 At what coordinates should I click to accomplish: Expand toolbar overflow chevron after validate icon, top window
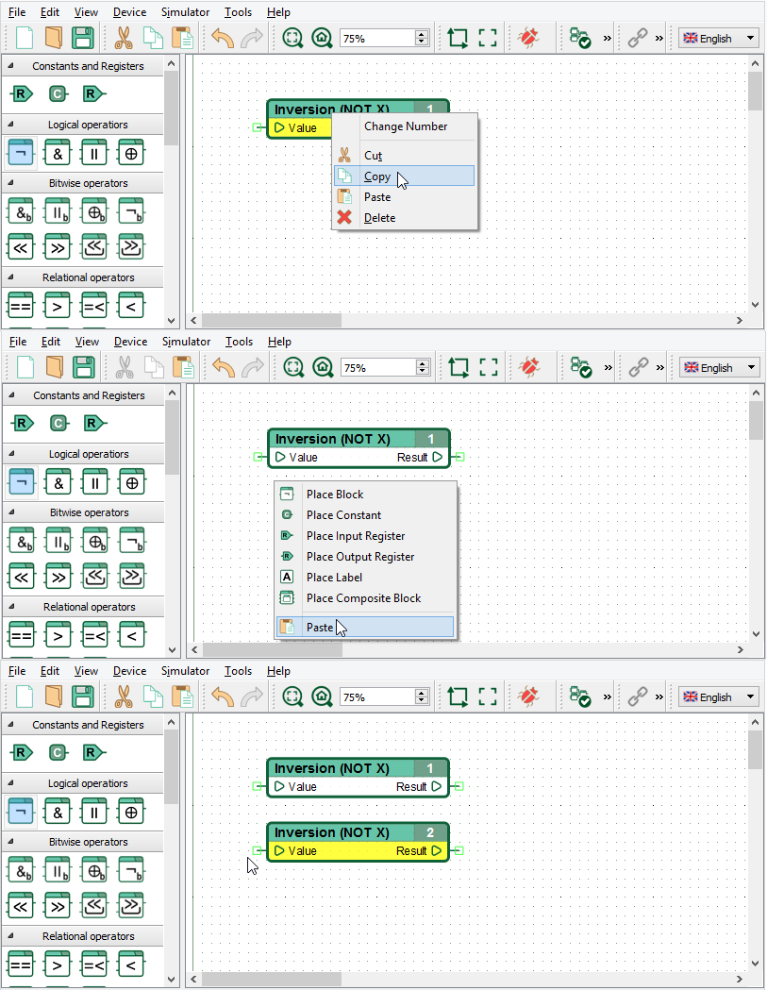click(x=608, y=38)
